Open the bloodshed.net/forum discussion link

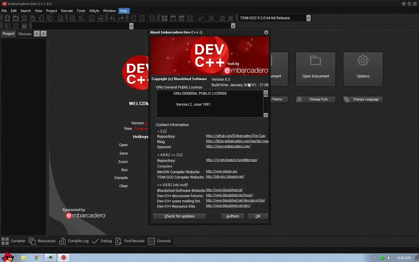pyautogui.click(x=229, y=195)
